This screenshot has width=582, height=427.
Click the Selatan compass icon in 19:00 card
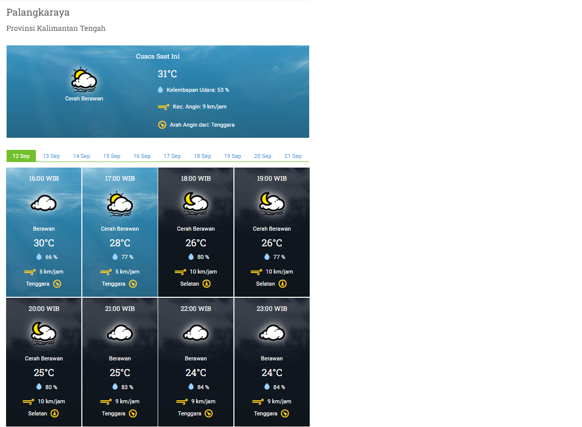[x=283, y=284]
